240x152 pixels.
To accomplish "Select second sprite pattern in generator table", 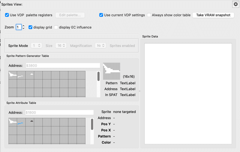I will pyautogui.click(x=21, y=75).
